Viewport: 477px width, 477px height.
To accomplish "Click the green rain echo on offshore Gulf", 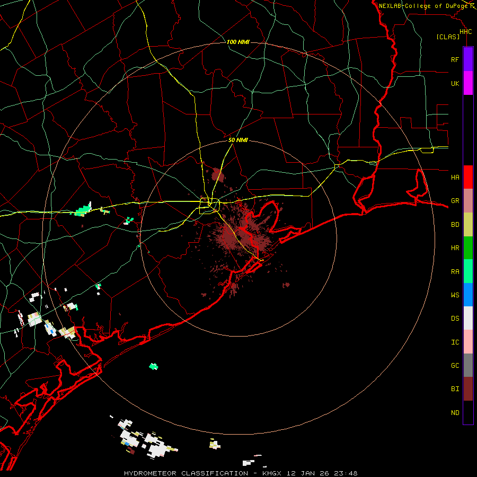I will (154, 366).
